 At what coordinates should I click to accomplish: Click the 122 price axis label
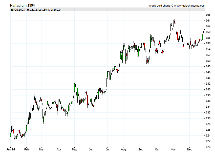click(208, 141)
